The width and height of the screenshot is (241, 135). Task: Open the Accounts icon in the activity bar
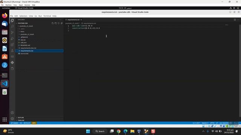[12, 112]
